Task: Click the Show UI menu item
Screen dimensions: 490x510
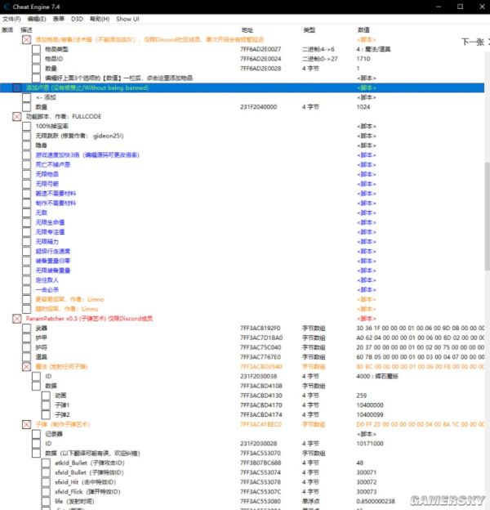Action: [x=127, y=19]
